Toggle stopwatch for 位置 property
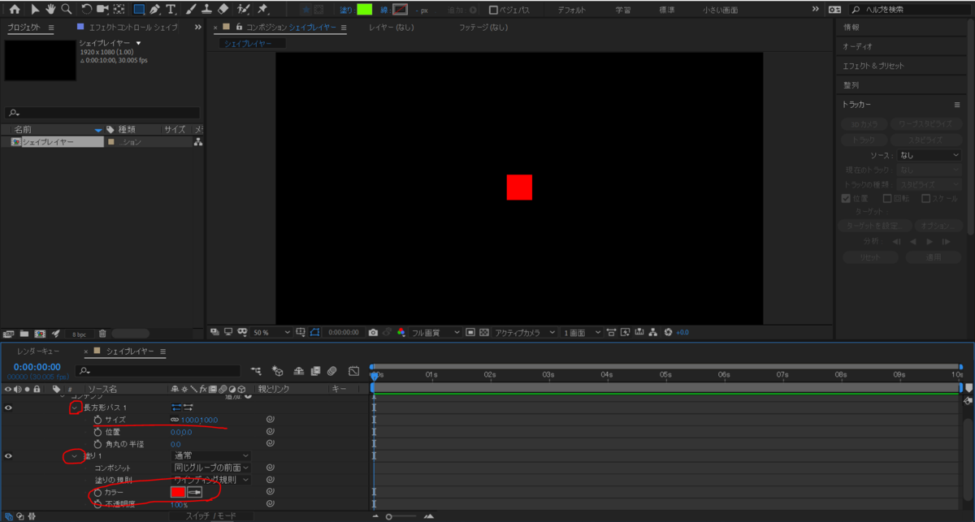 pyautogui.click(x=97, y=432)
